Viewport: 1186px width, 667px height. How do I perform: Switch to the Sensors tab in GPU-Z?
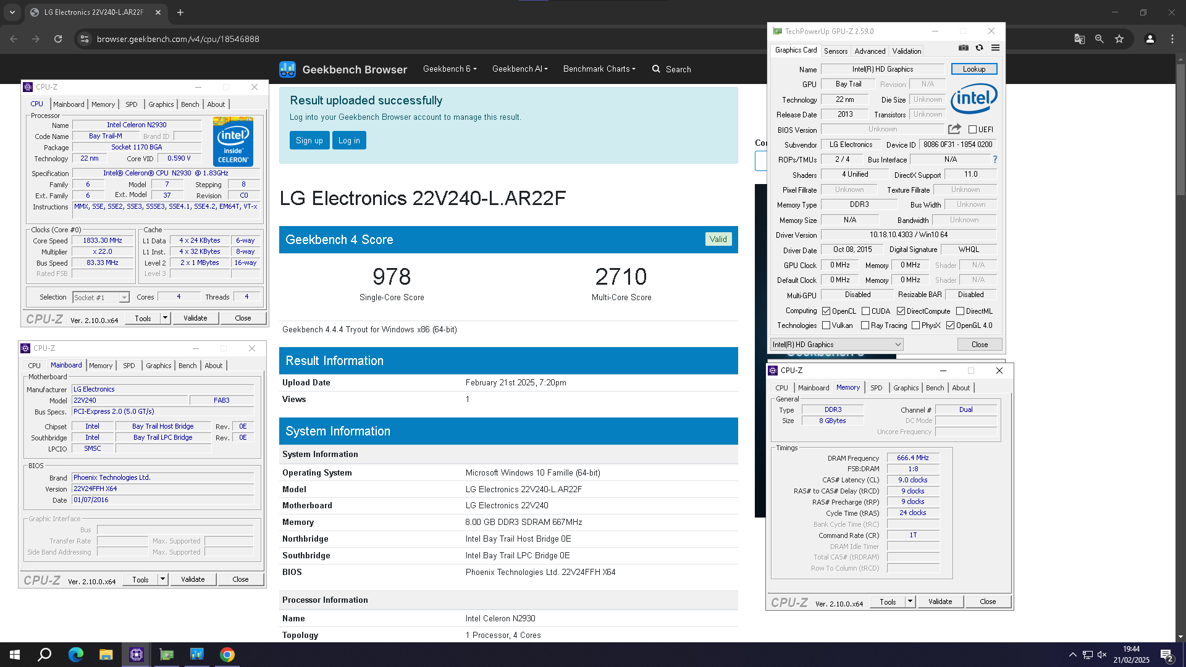pyautogui.click(x=836, y=51)
